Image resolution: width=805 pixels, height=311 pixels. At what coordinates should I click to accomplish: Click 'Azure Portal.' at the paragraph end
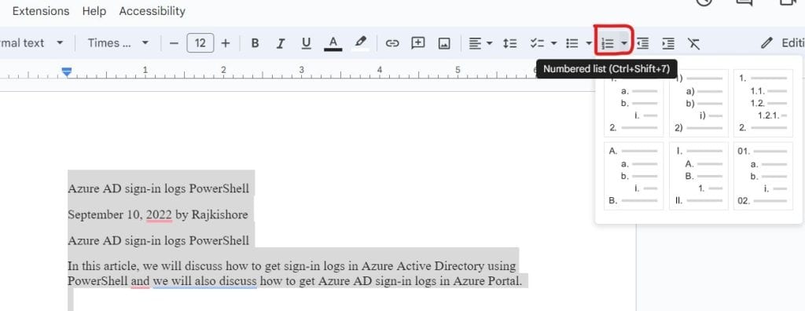tap(487, 281)
